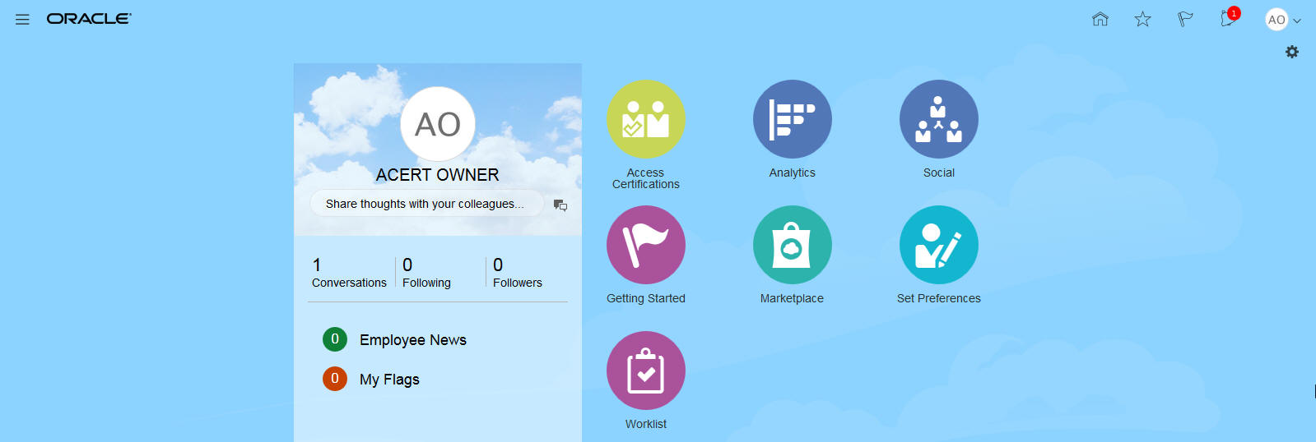The height and width of the screenshot is (442, 1316).
Task: Open AO user menu dropdown
Action: (x=1283, y=20)
